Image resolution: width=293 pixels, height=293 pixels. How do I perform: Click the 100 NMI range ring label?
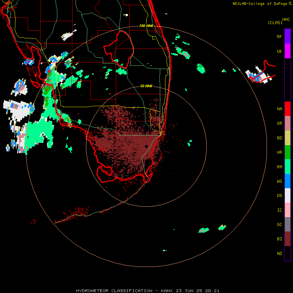[146, 26]
